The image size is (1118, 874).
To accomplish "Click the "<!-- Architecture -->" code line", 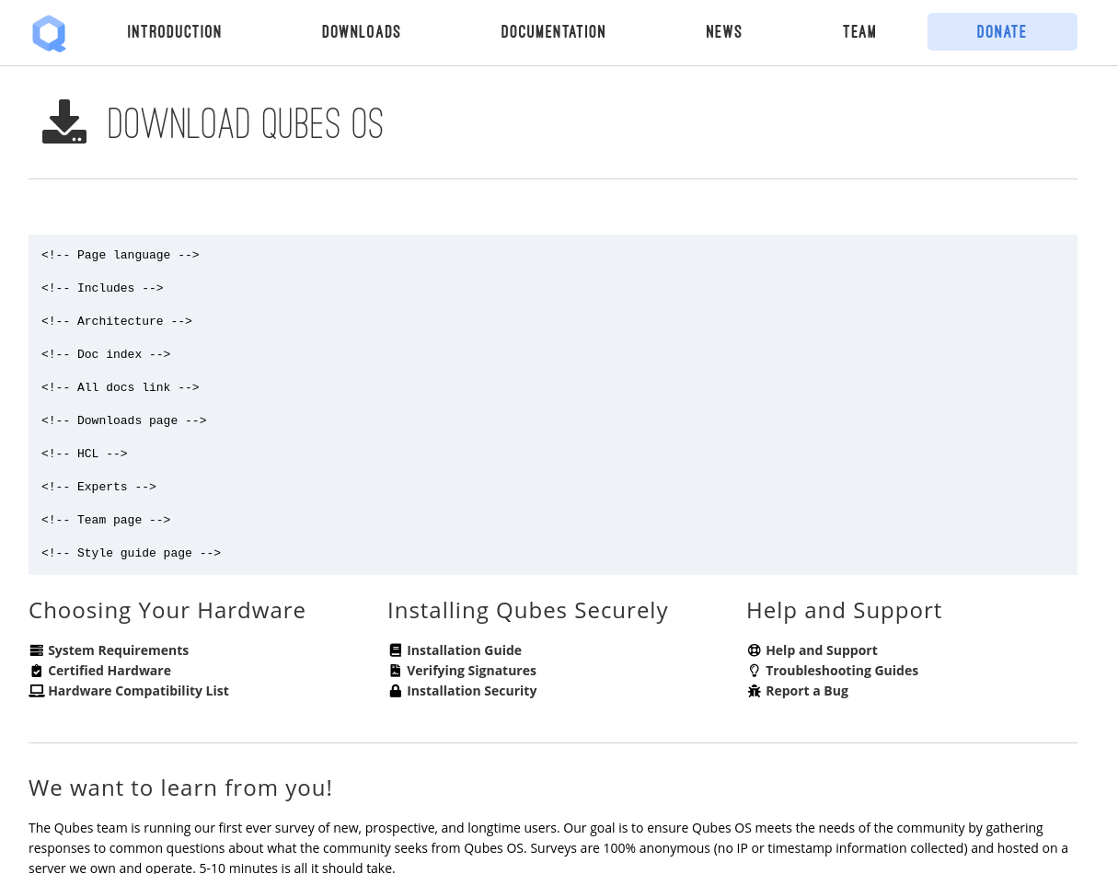I will pyautogui.click(x=117, y=321).
